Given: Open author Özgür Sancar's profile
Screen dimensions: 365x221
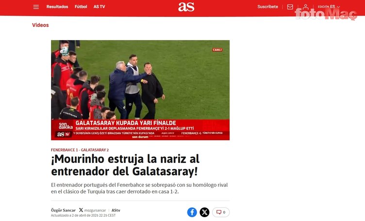Looking at the screenshot, I should (x=63, y=210).
